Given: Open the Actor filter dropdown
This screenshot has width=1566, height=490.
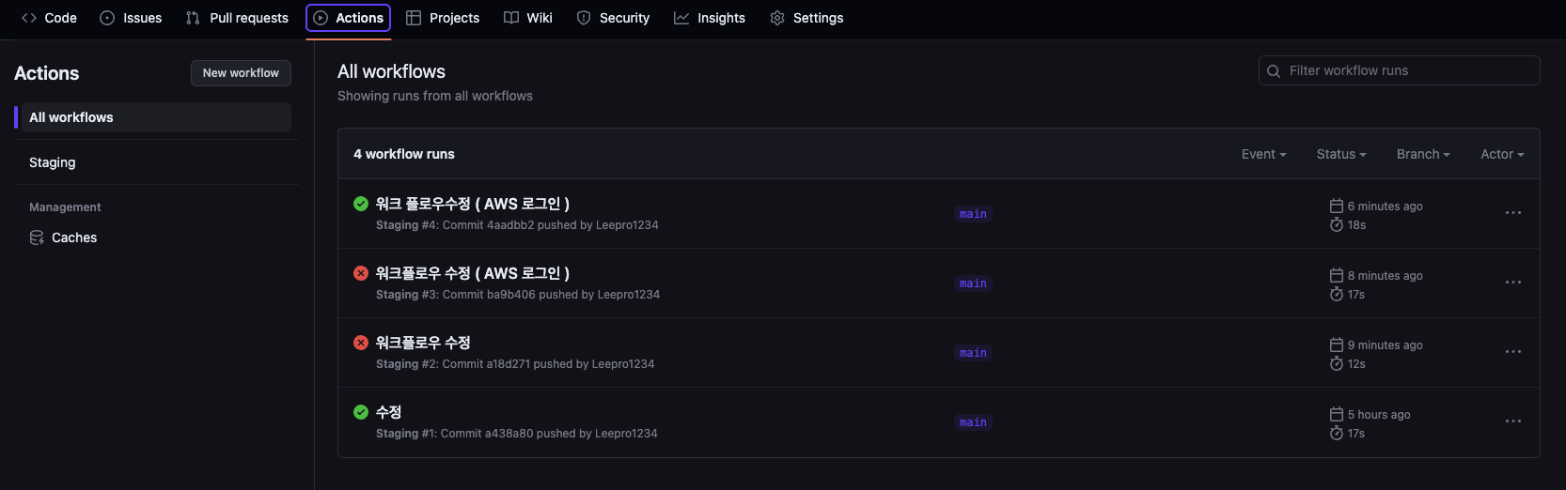Looking at the screenshot, I should tap(1502, 154).
